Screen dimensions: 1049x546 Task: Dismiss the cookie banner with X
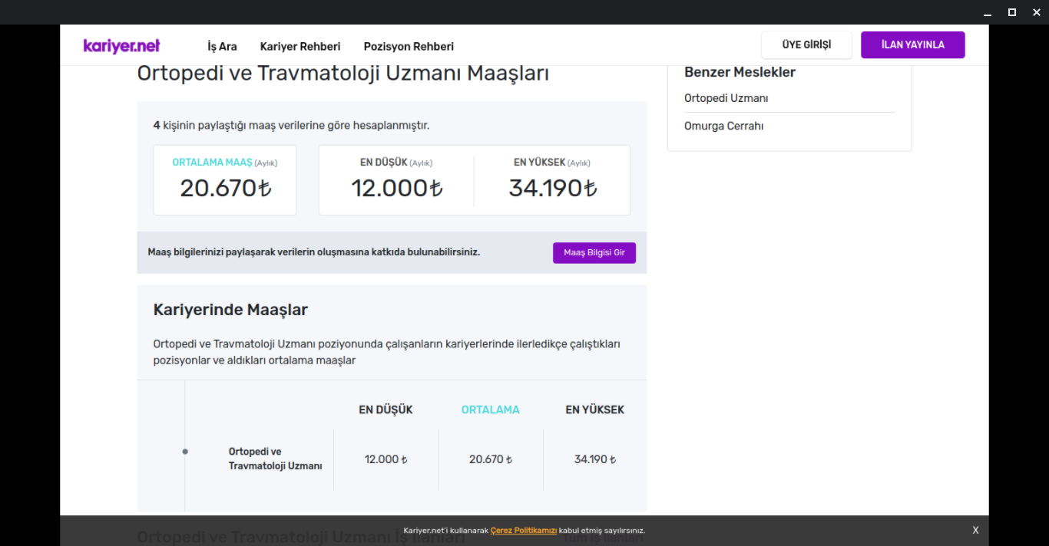click(975, 530)
